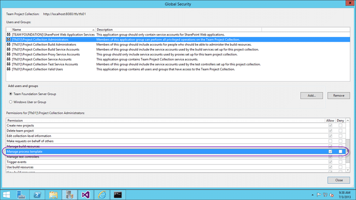The image size is (356, 200).
Task: Select the Project Collection Proxy Service Accounts row
Action: pyautogui.click(x=178, y=54)
